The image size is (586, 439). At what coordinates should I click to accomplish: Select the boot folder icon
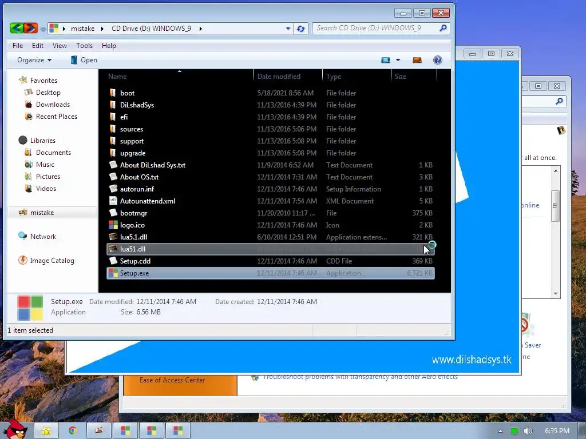(113, 93)
